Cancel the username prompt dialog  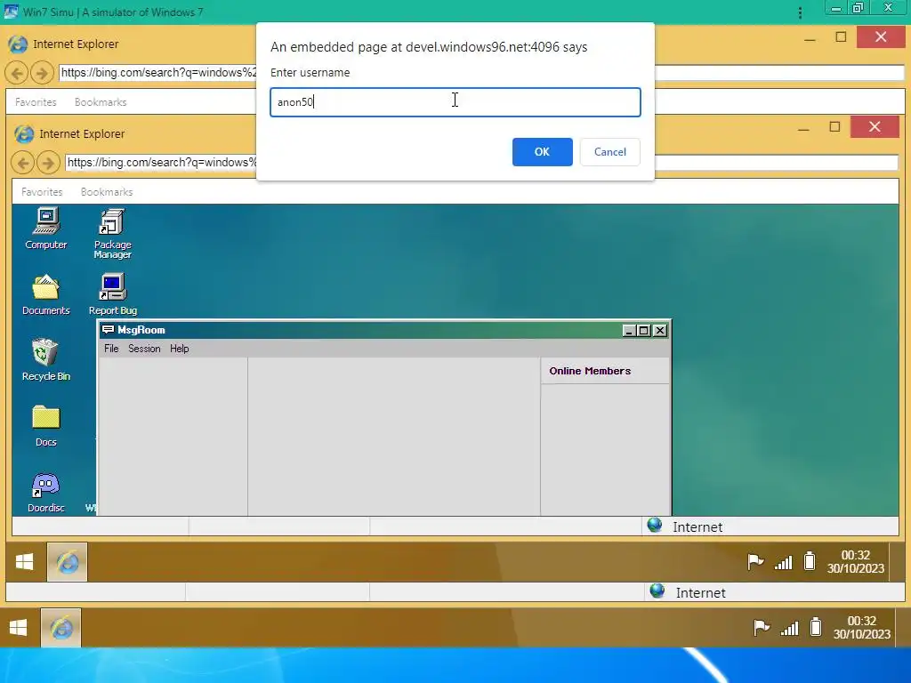click(x=609, y=151)
